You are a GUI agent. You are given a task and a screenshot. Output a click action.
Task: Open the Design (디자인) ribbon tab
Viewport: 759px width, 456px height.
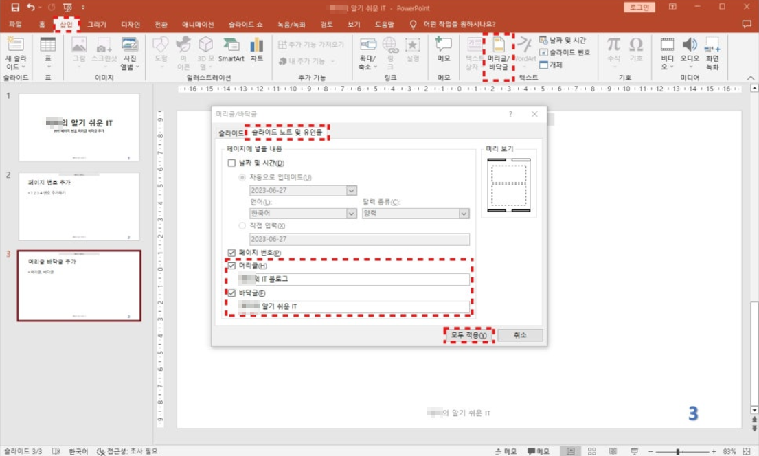point(131,25)
